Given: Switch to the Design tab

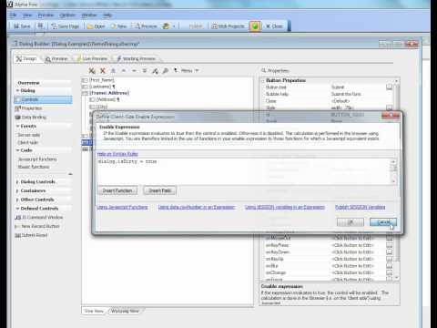Looking at the screenshot, I should pyautogui.click(x=26, y=58).
